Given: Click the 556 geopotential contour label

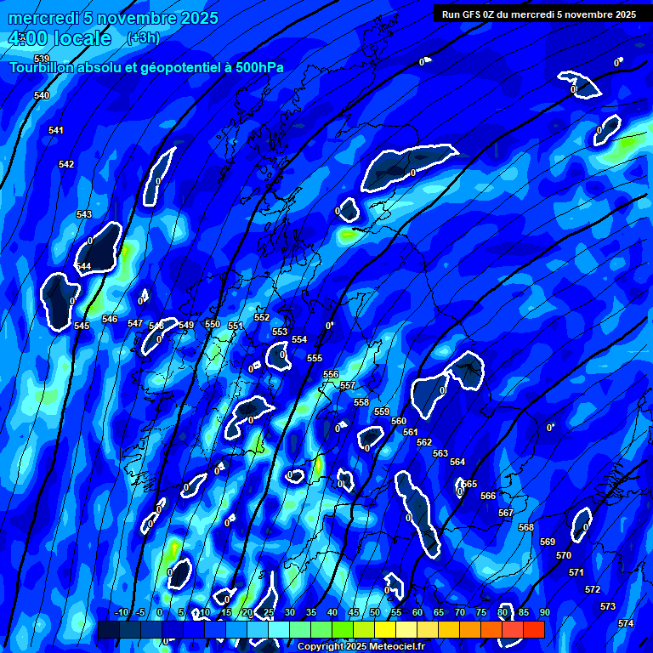Looking at the screenshot, I should click(x=331, y=374).
